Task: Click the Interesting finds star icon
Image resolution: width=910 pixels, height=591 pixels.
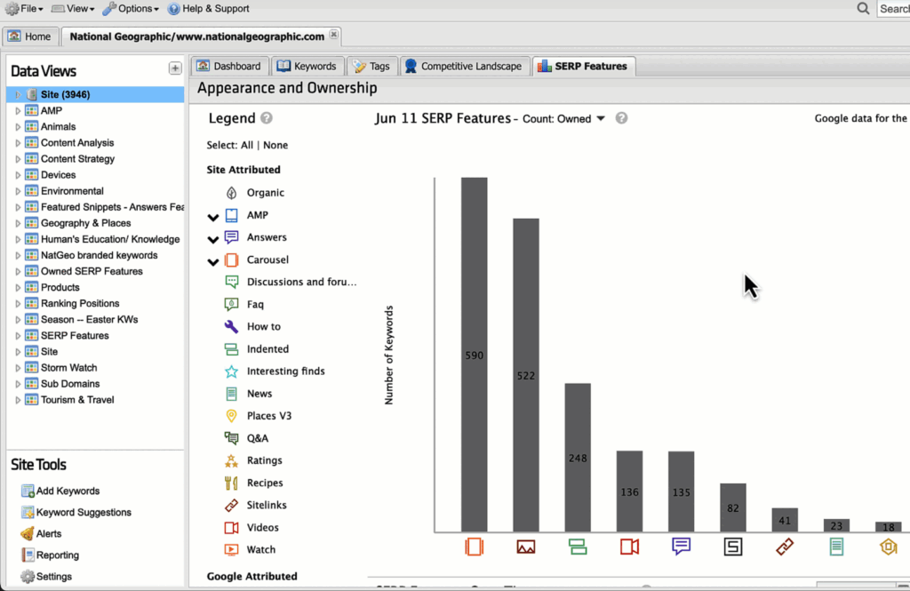Action: [231, 371]
